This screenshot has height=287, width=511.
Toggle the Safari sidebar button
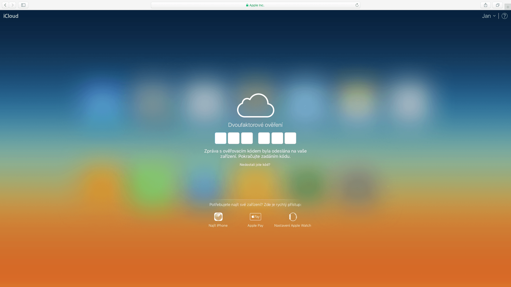point(23,5)
